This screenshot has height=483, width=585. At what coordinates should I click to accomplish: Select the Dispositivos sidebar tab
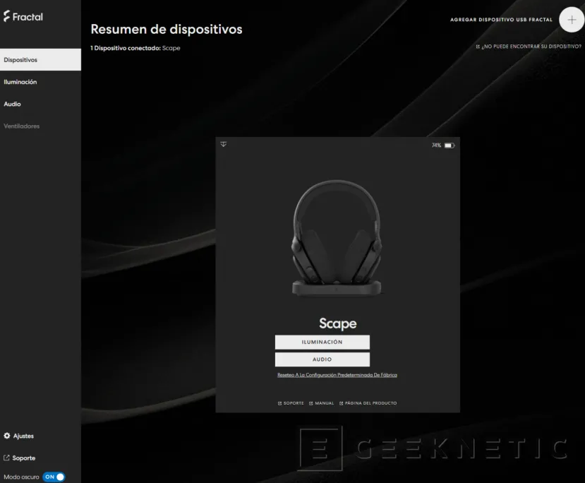tap(40, 60)
